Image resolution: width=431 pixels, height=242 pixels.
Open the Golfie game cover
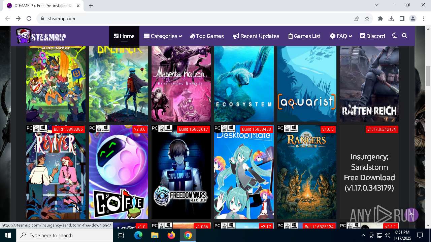(x=119, y=172)
